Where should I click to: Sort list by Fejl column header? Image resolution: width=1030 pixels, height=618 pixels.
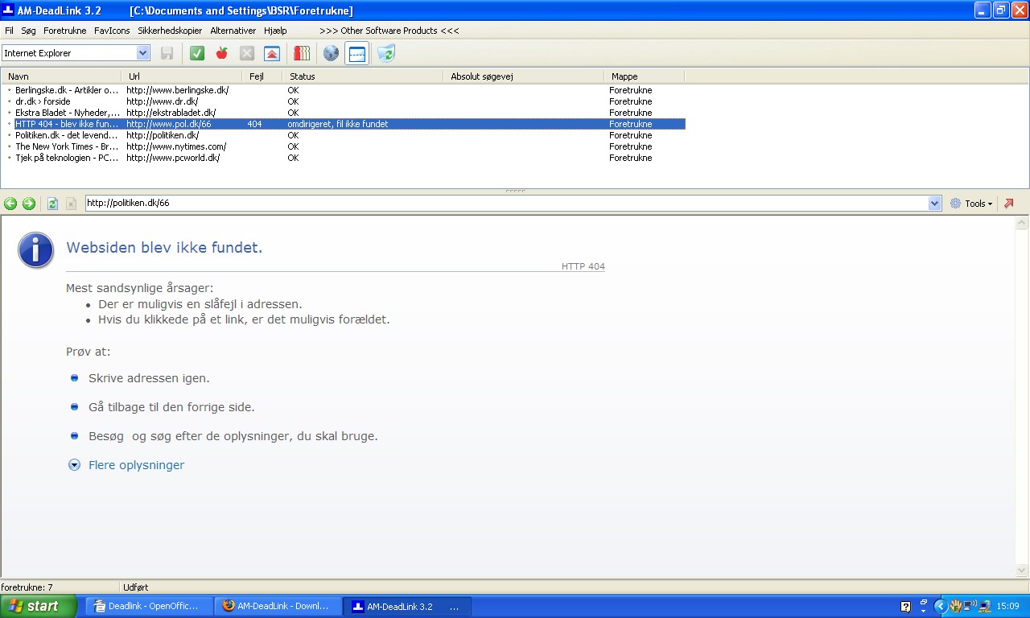[x=262, y=76]
